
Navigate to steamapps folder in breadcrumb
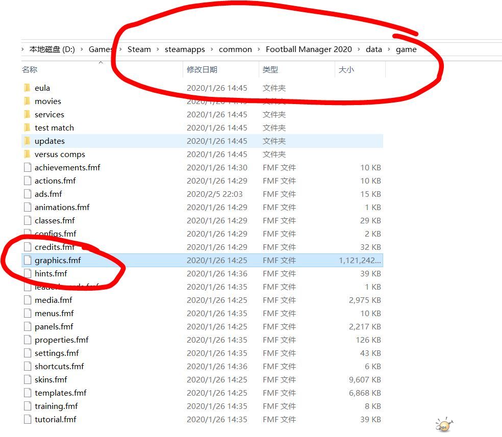pos(185,49)
